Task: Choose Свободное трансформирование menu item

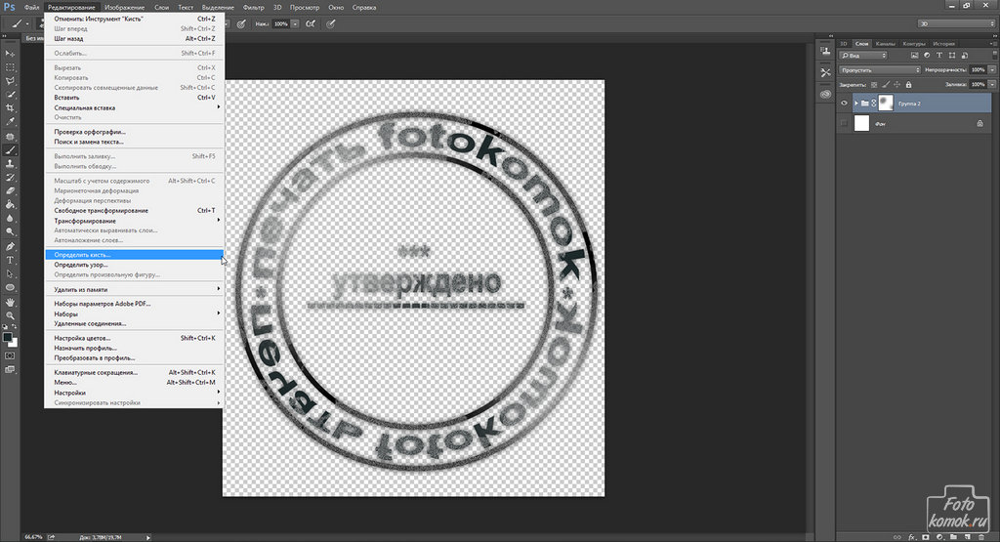Action: pos(134,210)
